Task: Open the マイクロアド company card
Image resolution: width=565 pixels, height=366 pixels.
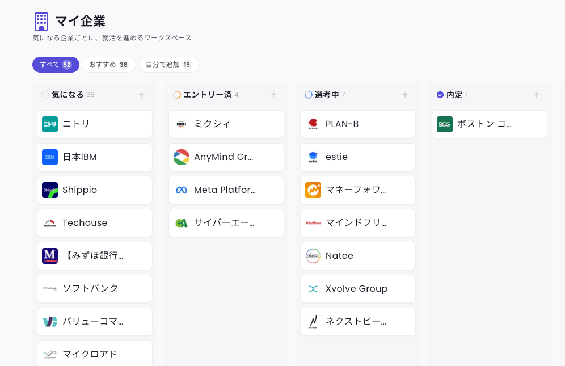Action: click(95, 354)
